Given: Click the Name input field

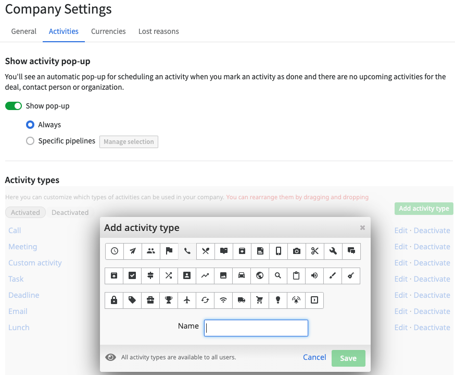Looking at the screenshot, I should [x=256, y=328].
